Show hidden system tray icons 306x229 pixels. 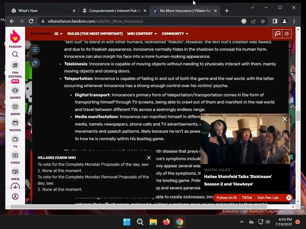[x=241, y=222]
